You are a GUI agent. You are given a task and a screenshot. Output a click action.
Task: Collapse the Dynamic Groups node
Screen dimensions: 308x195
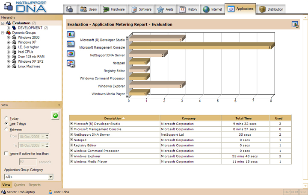3,33
